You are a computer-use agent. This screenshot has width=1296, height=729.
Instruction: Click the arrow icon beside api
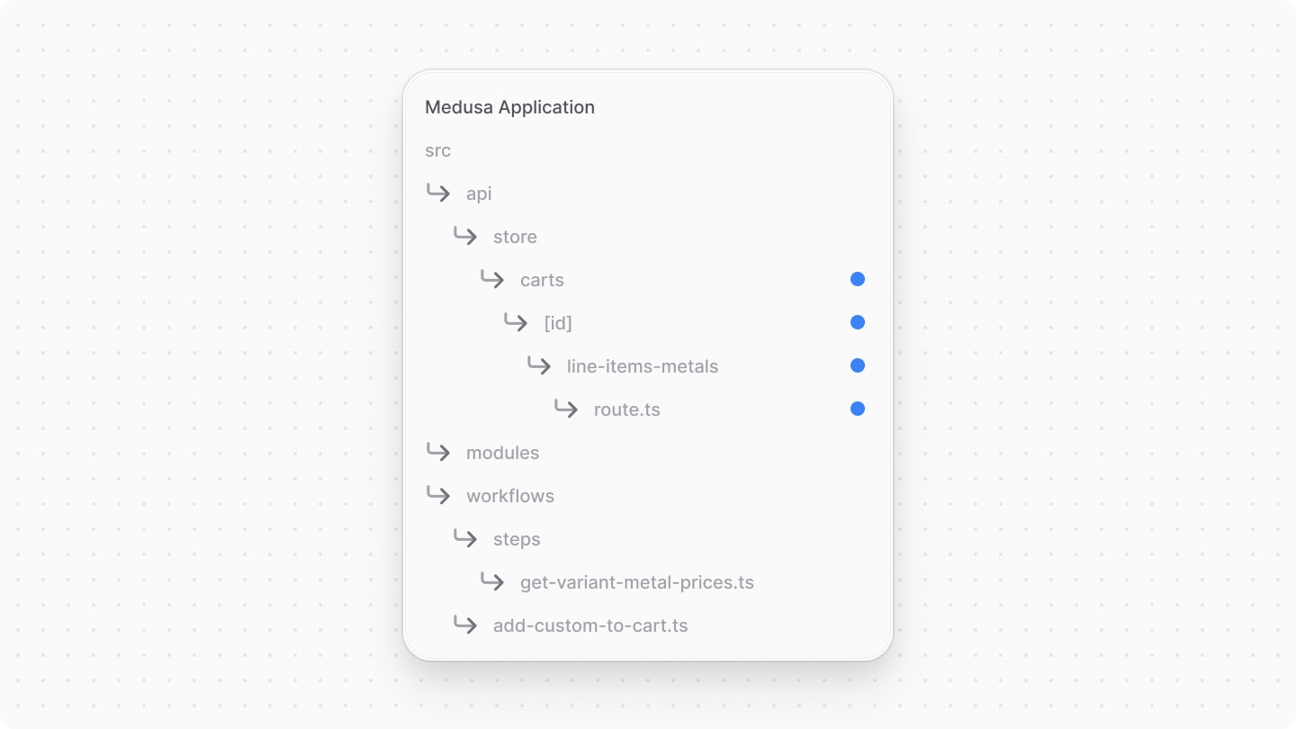[438, 193]
